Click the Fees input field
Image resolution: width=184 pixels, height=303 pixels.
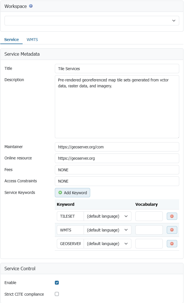pos(117,170)
